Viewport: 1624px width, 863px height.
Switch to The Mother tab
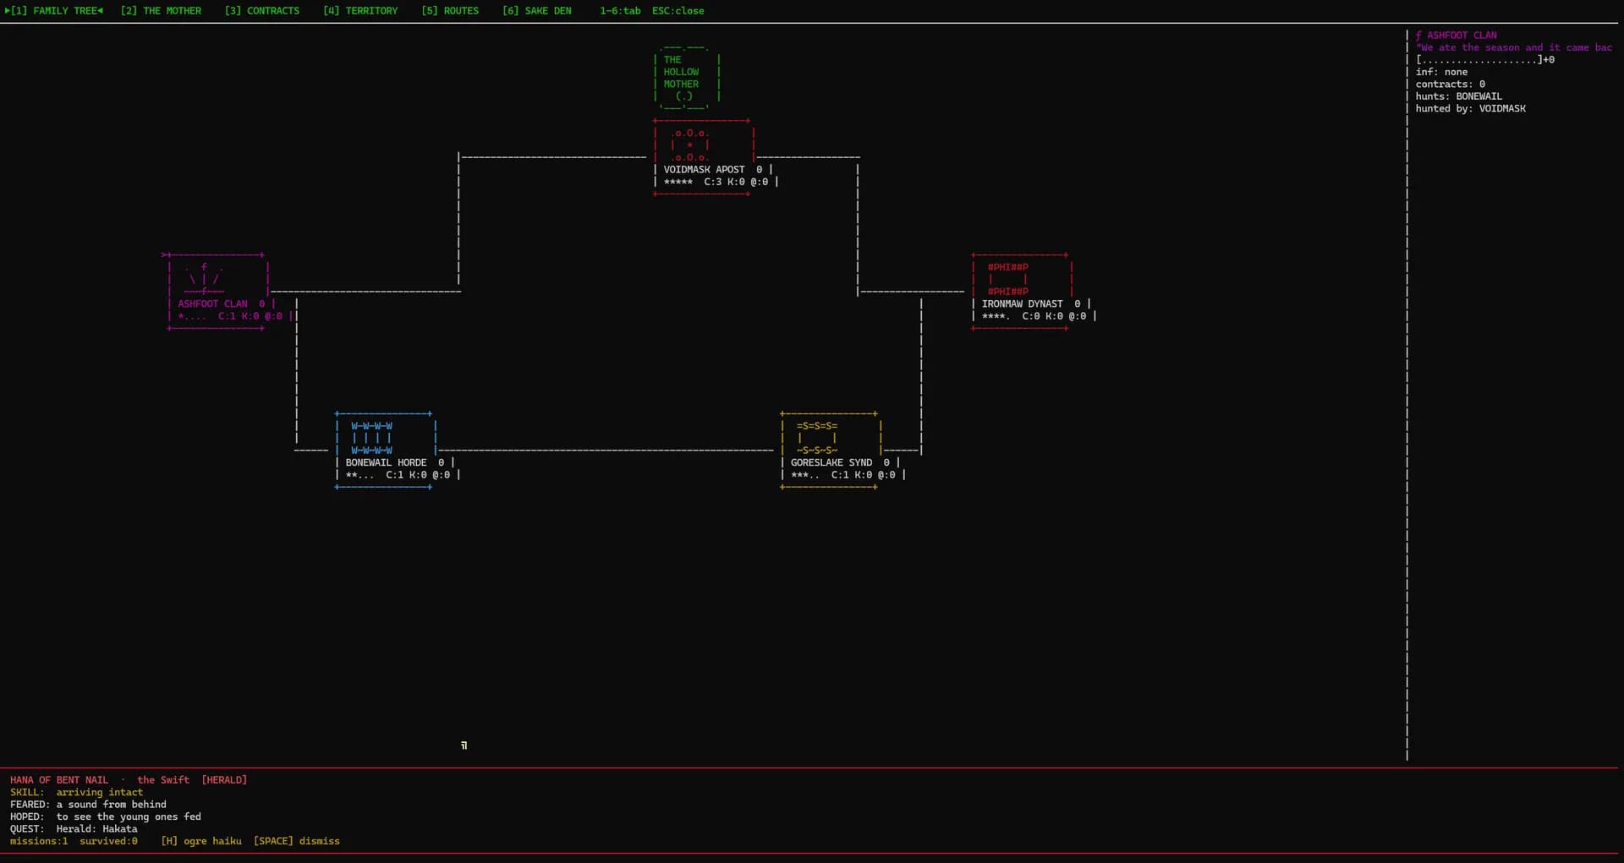click(x=161, y=11)
